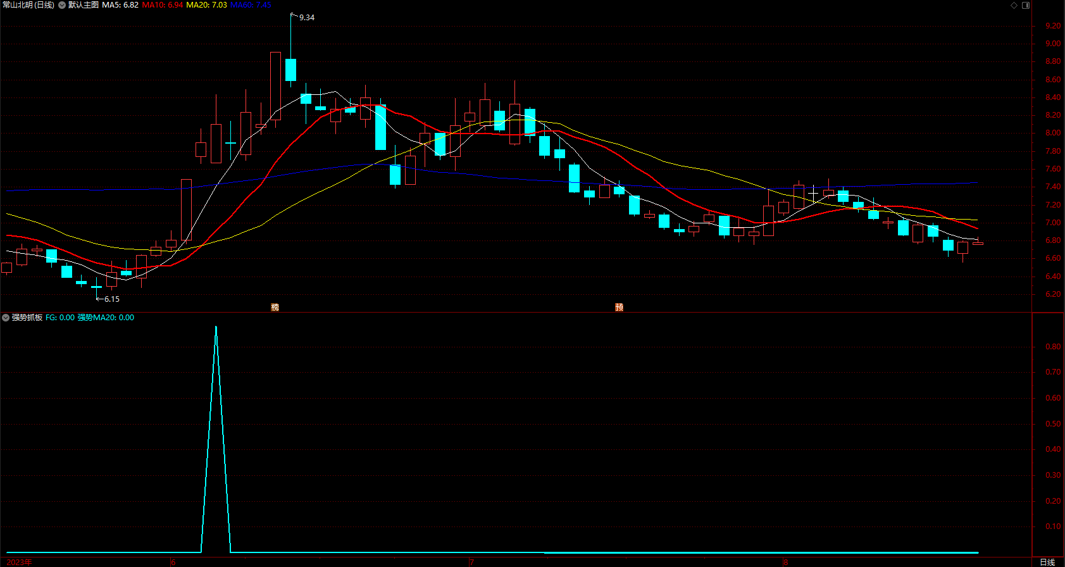Open dropdown arrow beside 强势抓板 indicator
This screenshot has width=1065, height=567.
click(x=6, y=318)
